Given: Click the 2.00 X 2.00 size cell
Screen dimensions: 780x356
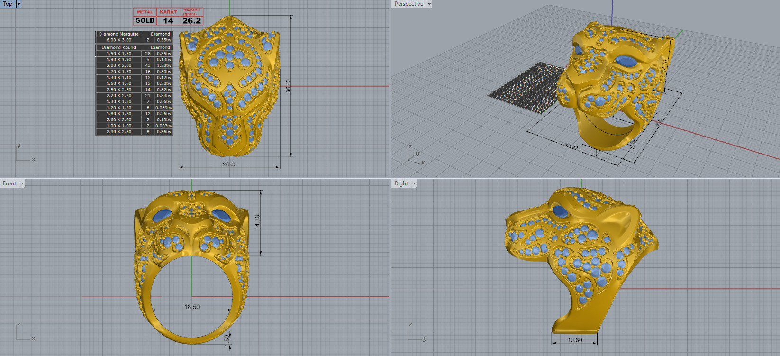Looking at the screenshot, I should click(119, 65).
